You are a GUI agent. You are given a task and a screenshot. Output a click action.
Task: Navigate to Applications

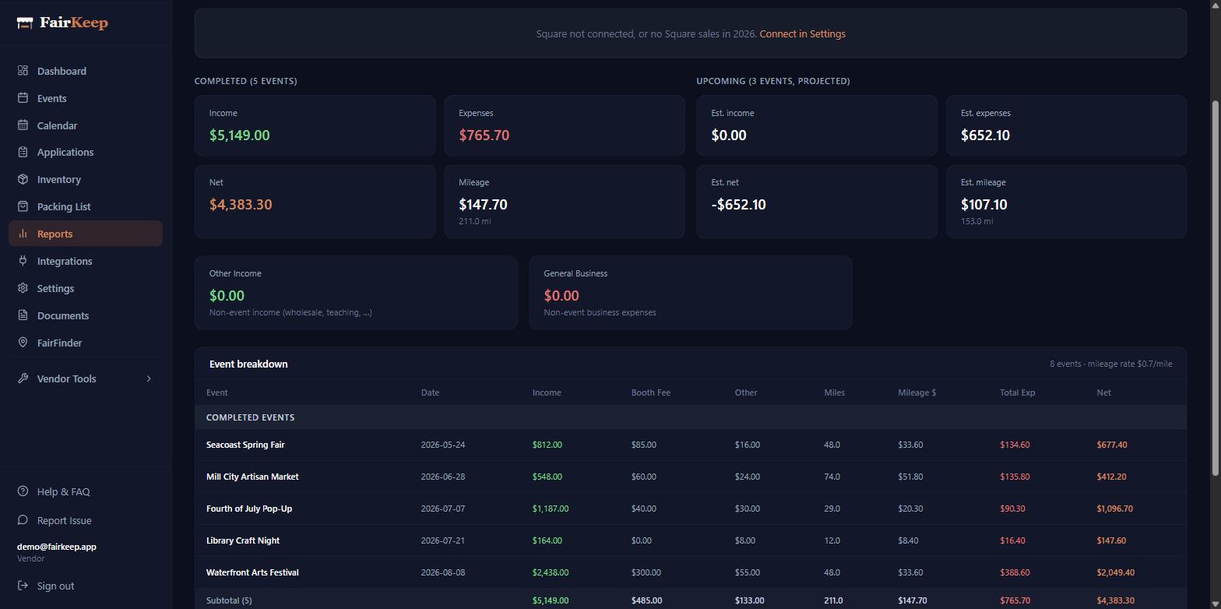(x=86, y=152)
